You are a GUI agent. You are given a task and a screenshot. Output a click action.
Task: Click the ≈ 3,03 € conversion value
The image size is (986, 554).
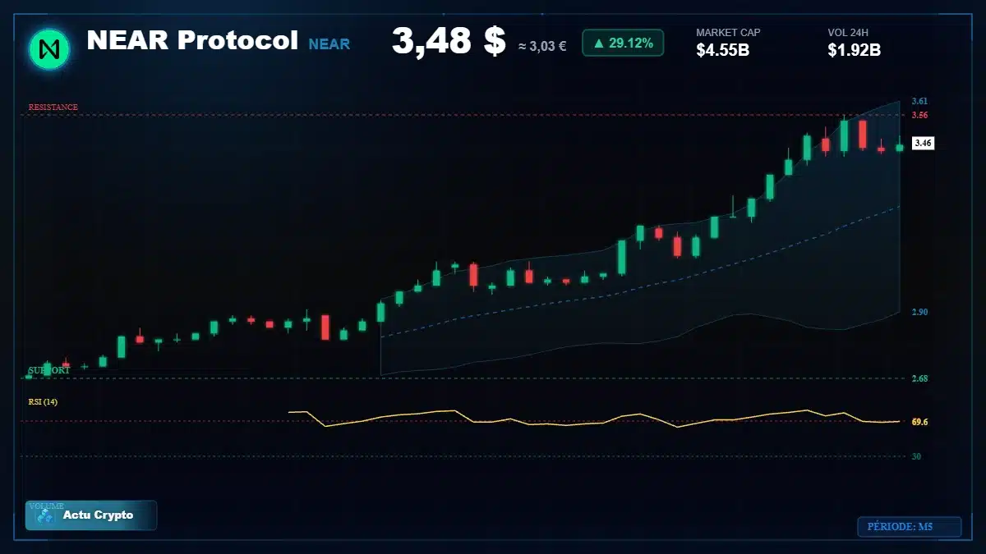click(542, 47)
